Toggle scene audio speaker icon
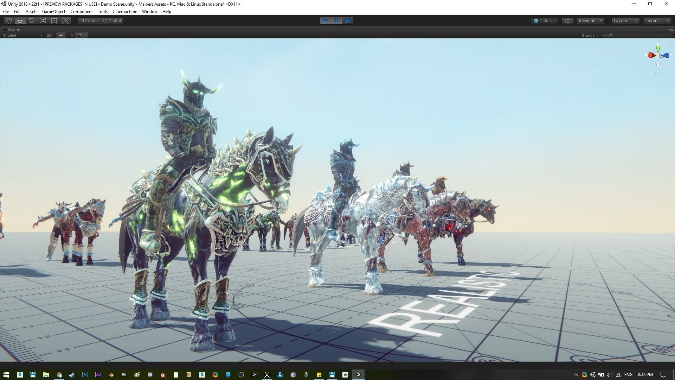The image size is (675, 380). click(x=70, y=35)
